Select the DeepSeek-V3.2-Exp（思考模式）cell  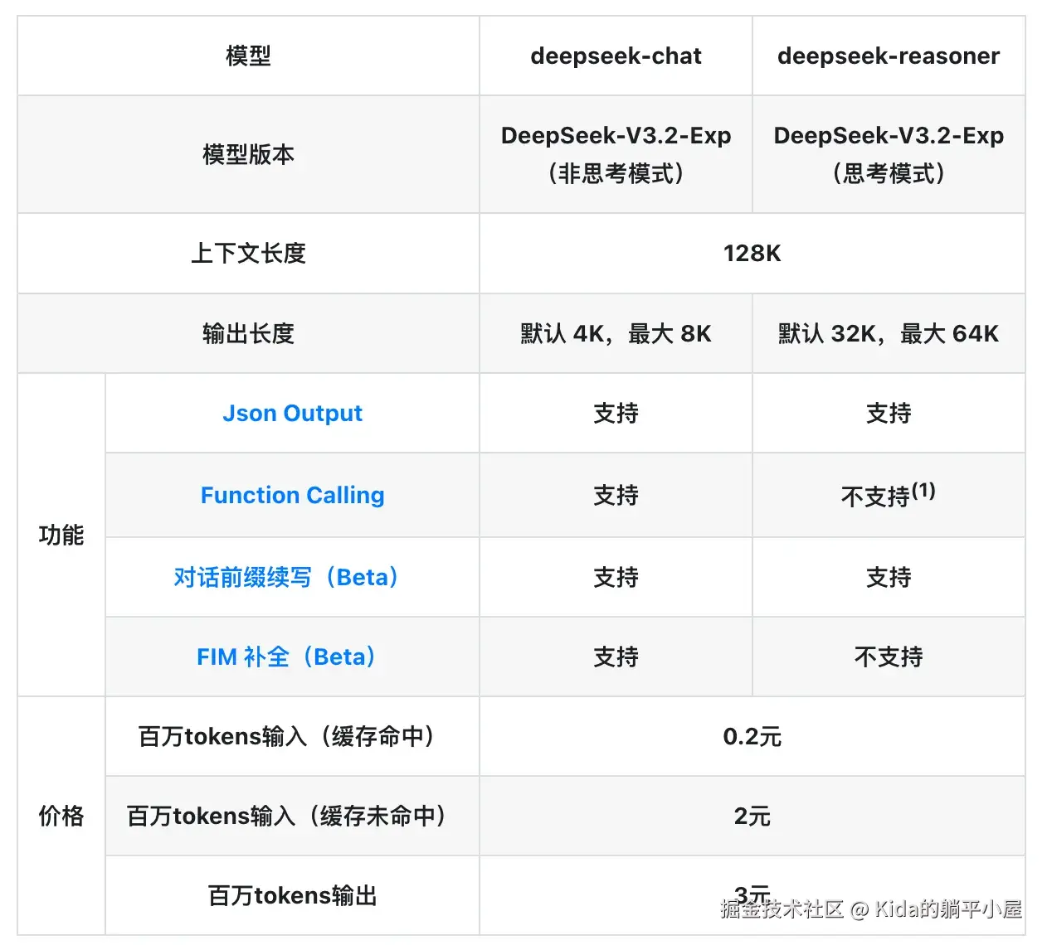(x=889, y=154)
